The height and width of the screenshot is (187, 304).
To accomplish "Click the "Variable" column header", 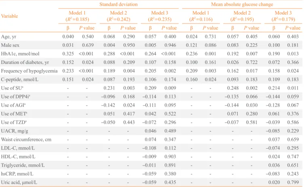I will [x=10, y=16].
